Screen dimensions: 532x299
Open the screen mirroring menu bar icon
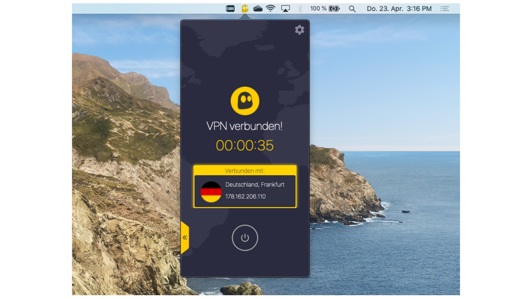(285, 8)
